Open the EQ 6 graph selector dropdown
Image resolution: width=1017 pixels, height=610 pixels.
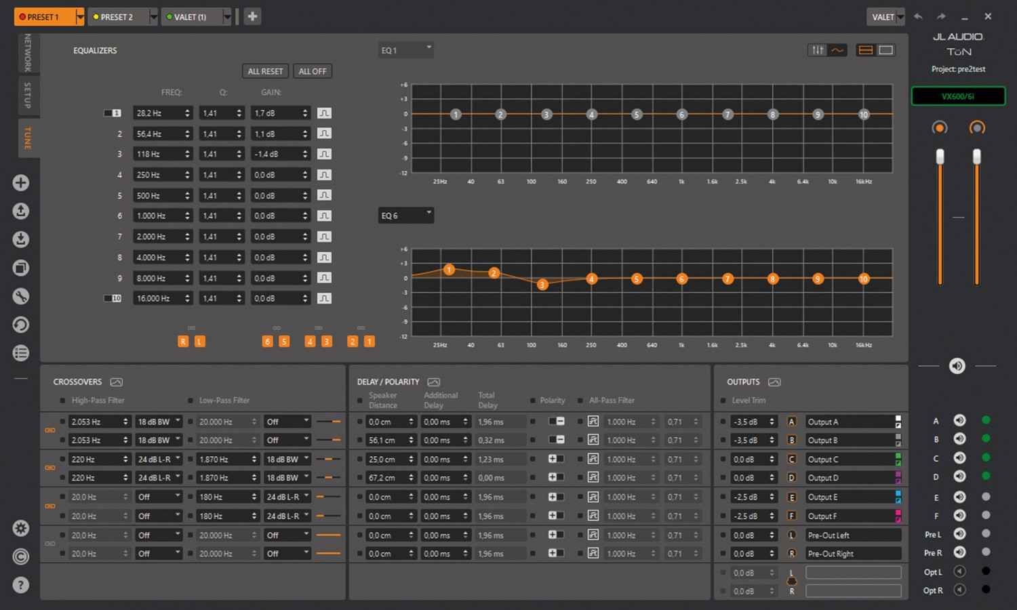point(405,216)
